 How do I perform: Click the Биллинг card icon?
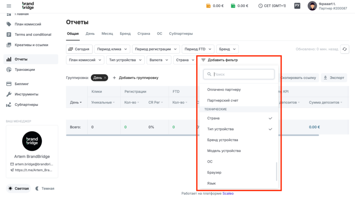(x=9, y=84)
